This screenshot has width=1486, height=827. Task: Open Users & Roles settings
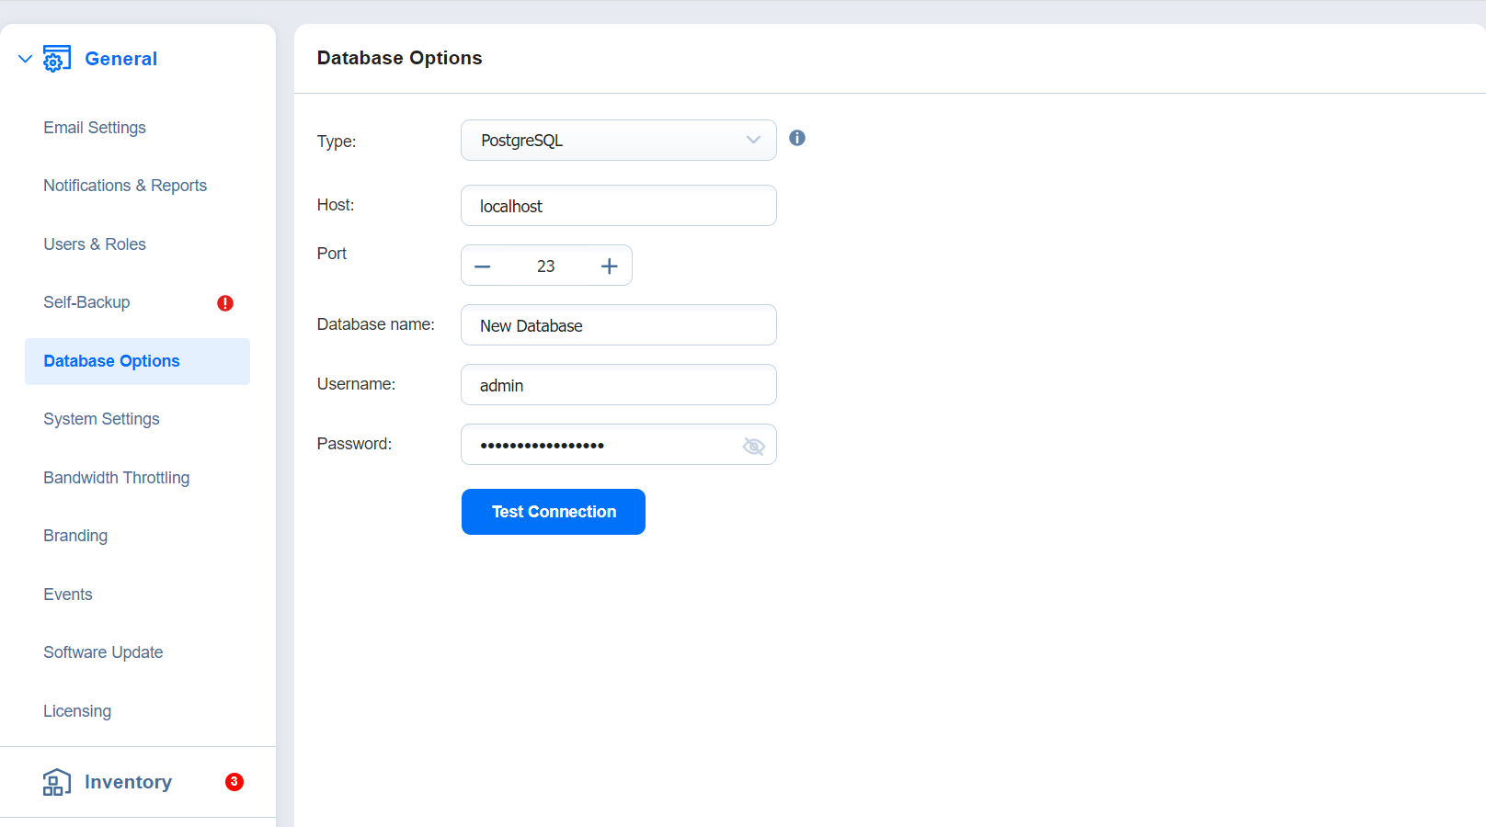95,244
